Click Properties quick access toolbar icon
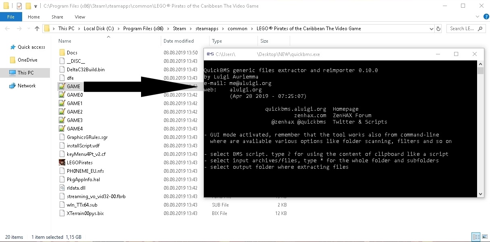 click(x=19, y=6)
